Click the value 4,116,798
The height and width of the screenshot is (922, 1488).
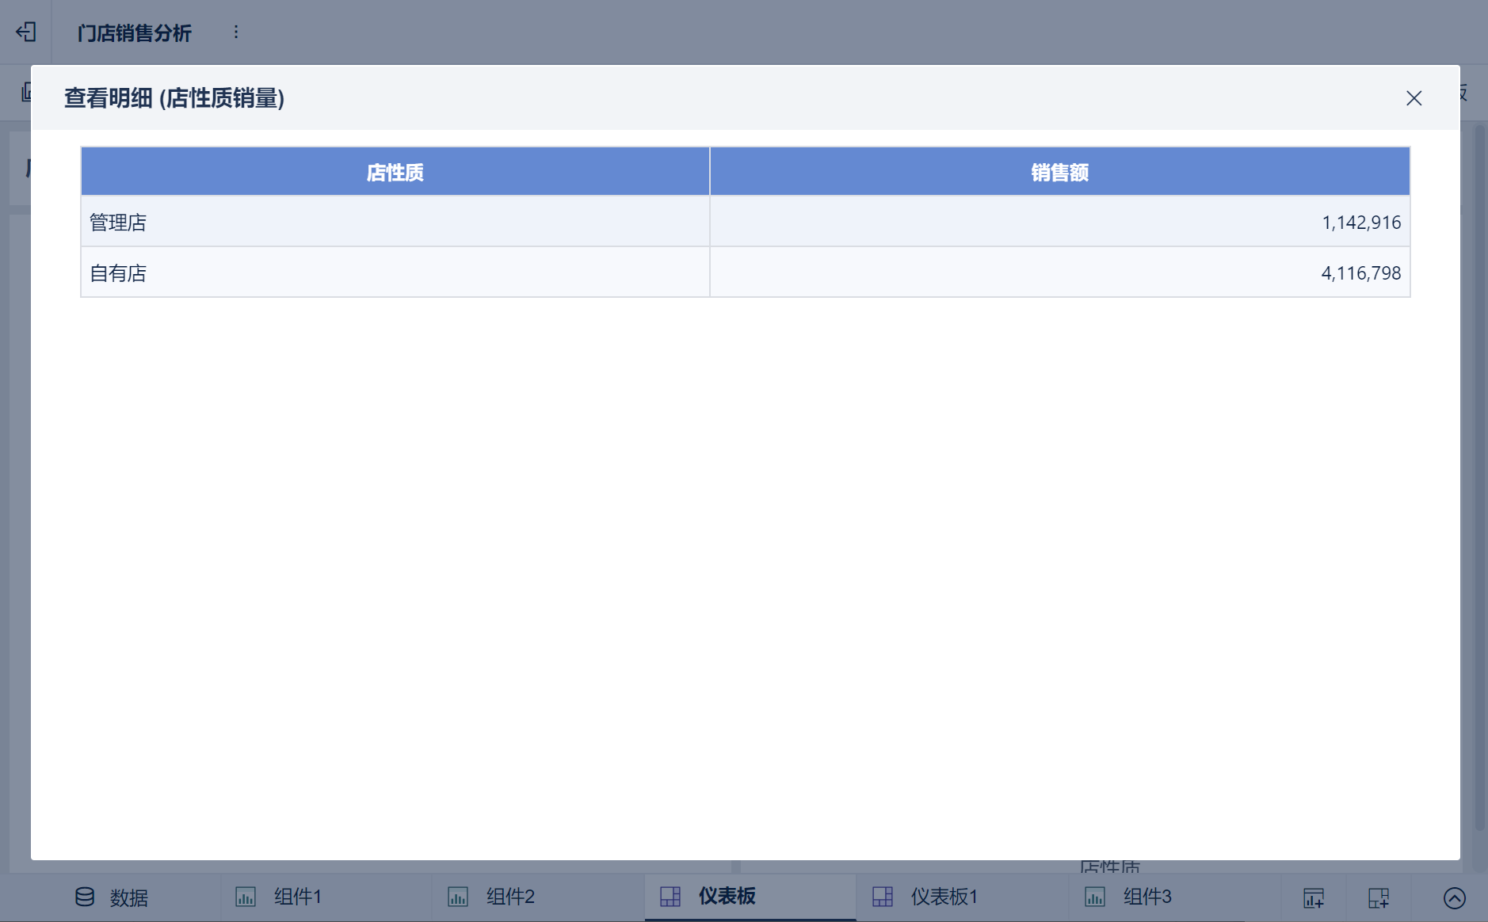tap(1361, 273)
